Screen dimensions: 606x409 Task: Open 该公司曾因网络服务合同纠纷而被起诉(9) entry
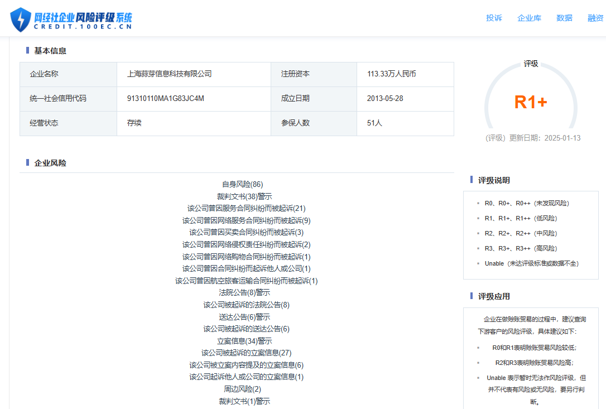(x=246, y=220)
